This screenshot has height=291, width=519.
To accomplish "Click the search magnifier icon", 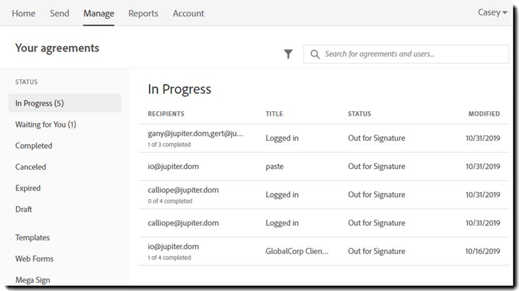I will pos(315,54).
